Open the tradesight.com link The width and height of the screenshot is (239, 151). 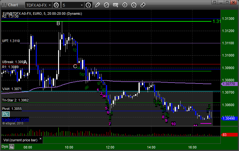click(x=15, y=120)
